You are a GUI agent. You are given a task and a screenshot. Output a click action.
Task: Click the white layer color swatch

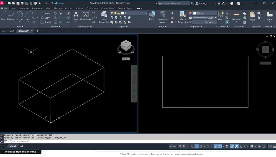(x=122, y=13)
